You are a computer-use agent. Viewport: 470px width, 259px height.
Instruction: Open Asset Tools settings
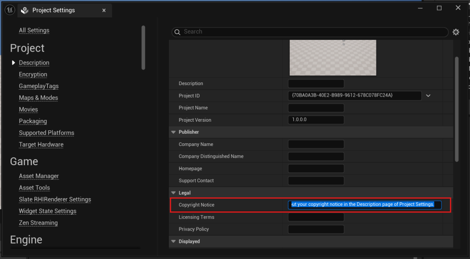click(x=34, y=188)
